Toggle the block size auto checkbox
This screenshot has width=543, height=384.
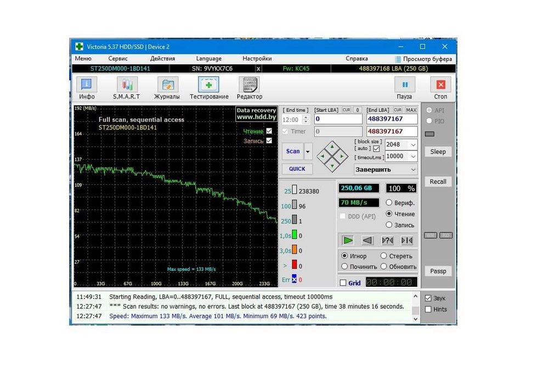[376, 149]
